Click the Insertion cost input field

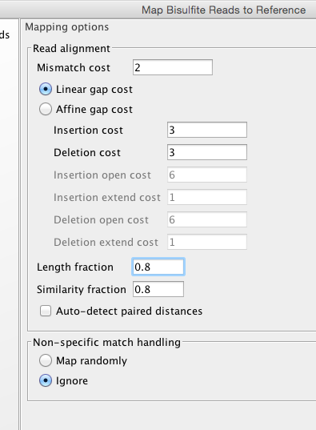(207, 130)
